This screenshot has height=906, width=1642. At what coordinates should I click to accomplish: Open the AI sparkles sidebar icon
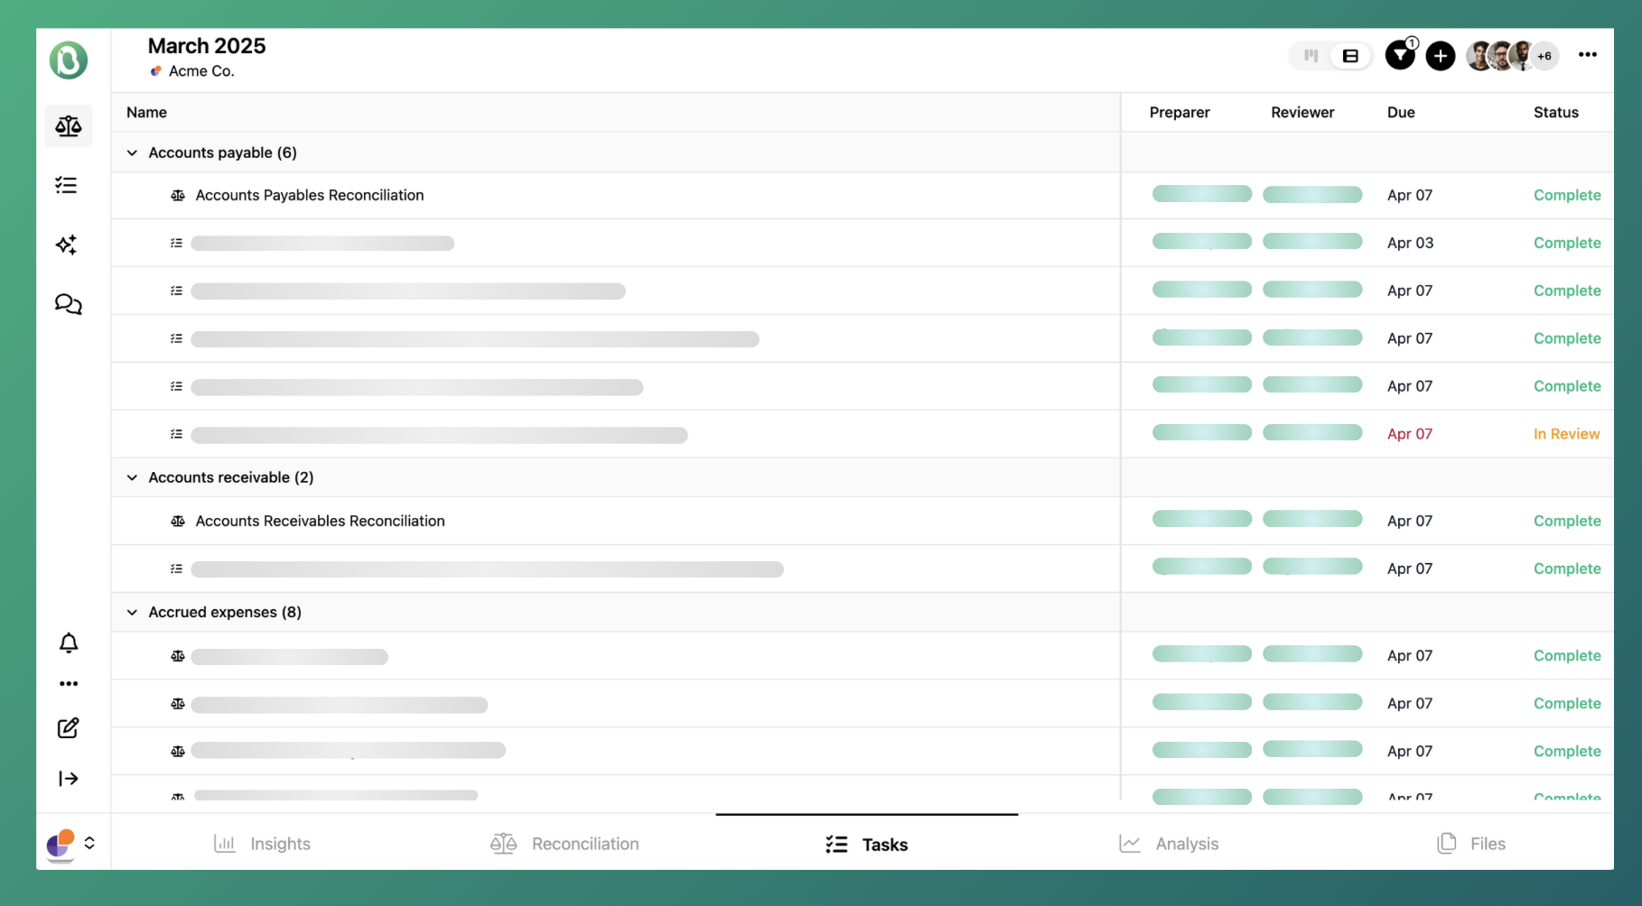67,245
